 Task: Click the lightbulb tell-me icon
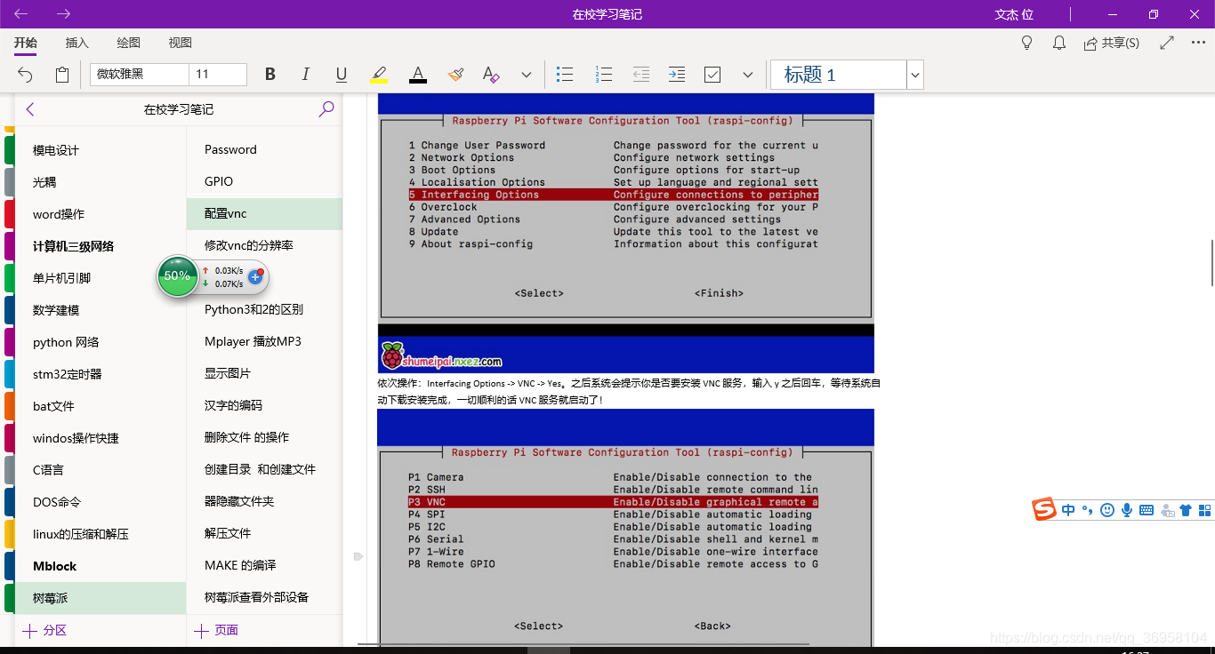click(x=1026, y=43)
